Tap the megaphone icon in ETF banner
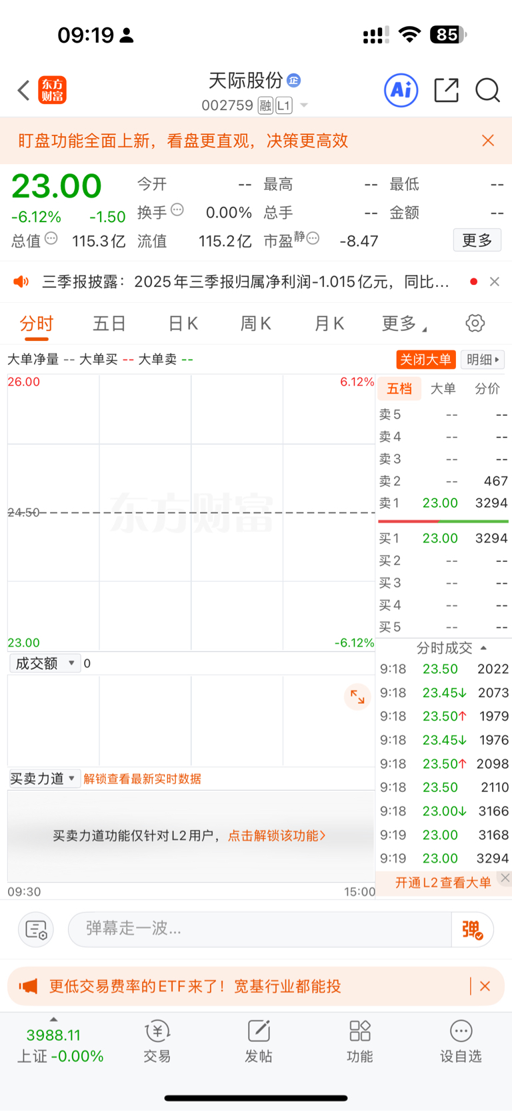Image resolution: width=512 pixels, height=1111 pixels. pyautogui.click(x=28, y=986)
